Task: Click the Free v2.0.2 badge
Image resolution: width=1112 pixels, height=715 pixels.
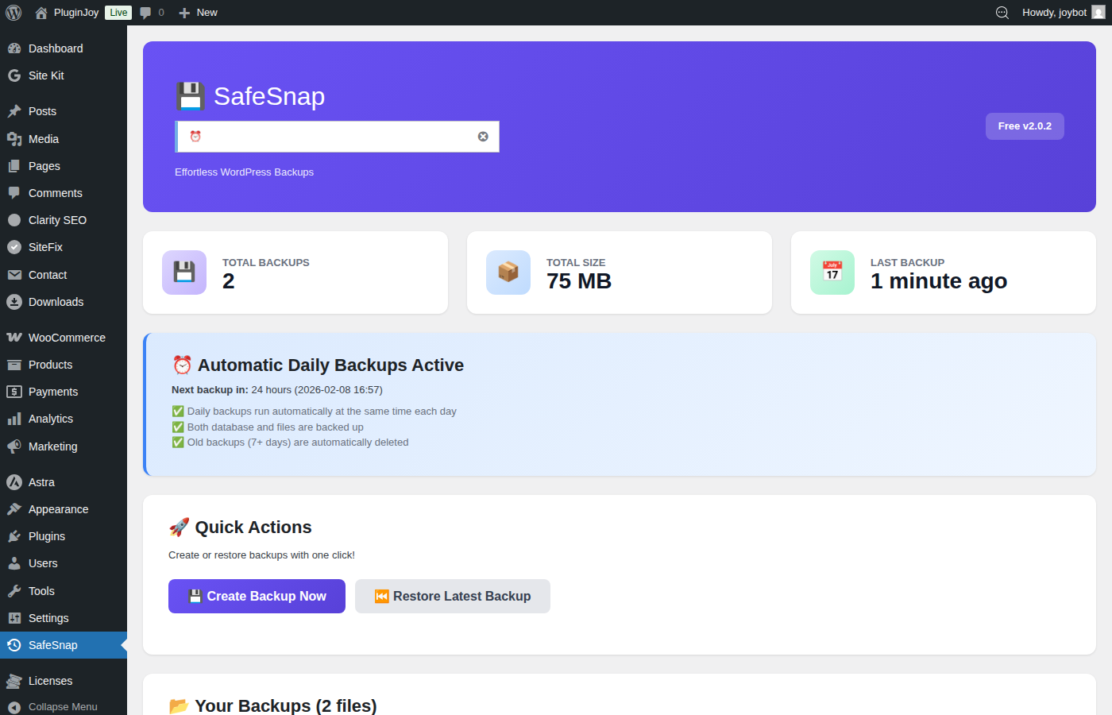Action: (1025, 126)
